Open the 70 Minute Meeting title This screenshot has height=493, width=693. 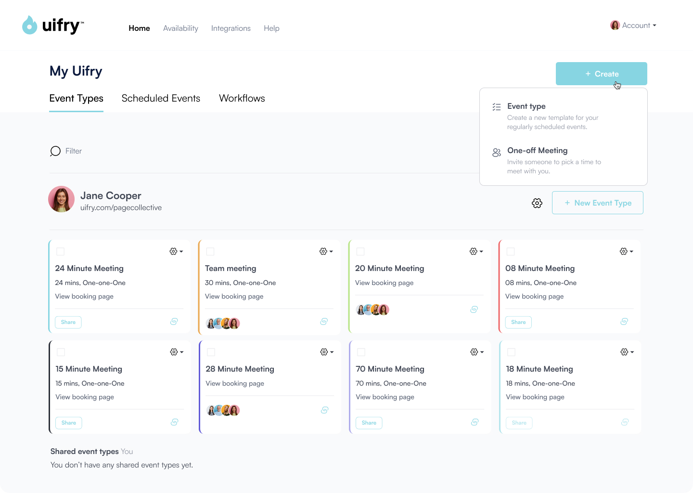[x=390, y=369]
